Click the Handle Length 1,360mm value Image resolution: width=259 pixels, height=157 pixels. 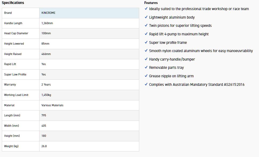point(47,23)
